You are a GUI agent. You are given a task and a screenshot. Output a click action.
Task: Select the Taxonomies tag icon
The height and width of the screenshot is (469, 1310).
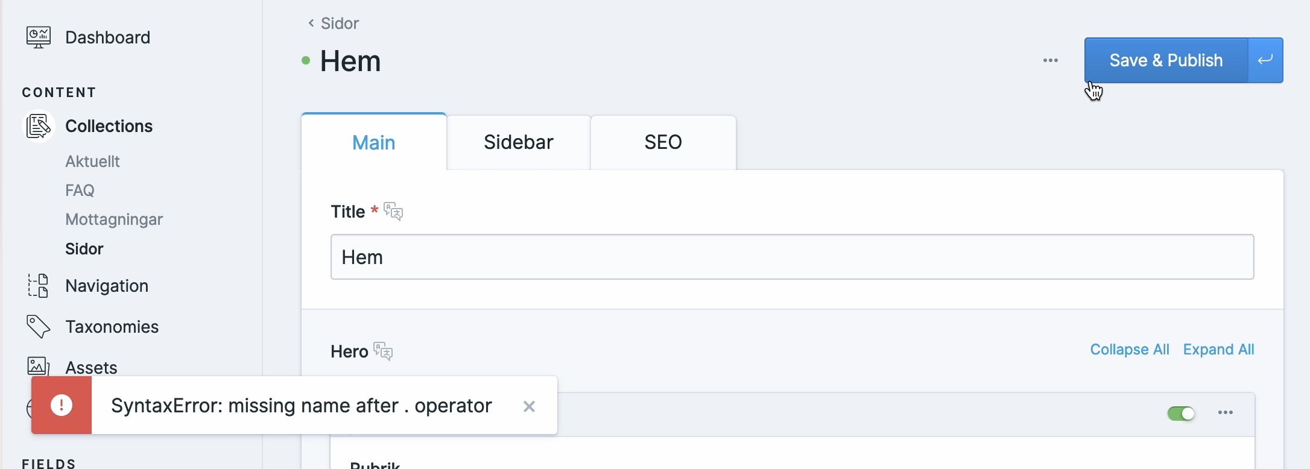[x=38, y=326]
